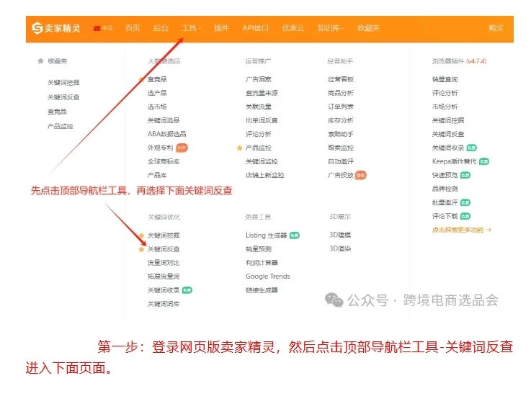The height and width of the screenshot is (404, 531).
Task: Open 销量查询 under 浏览器插件
Action: pos(445,79)
